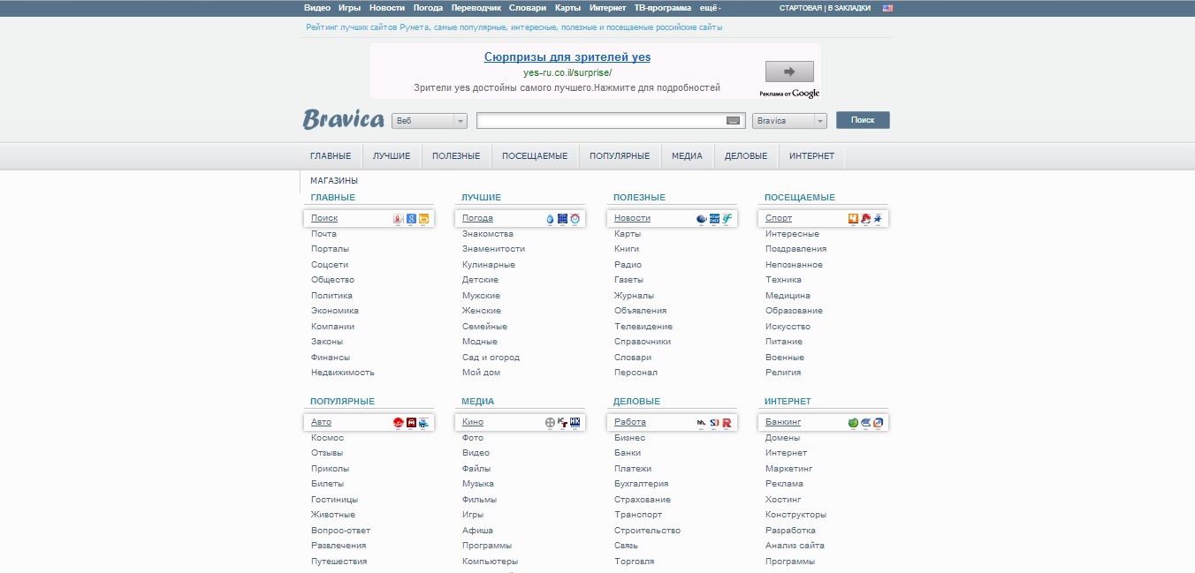
Task: Click the Спорт category link
Action: coord(779,218)
